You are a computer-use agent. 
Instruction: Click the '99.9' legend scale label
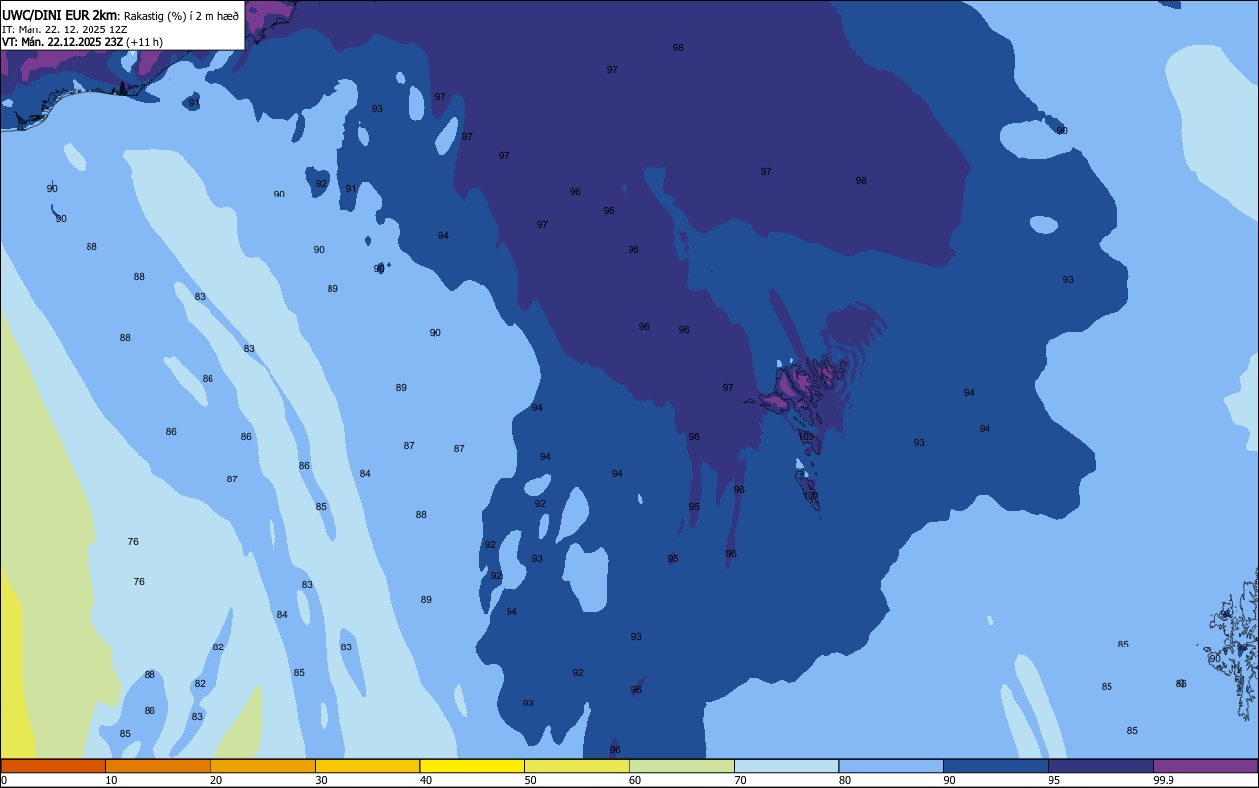[x=1164, y=780]
